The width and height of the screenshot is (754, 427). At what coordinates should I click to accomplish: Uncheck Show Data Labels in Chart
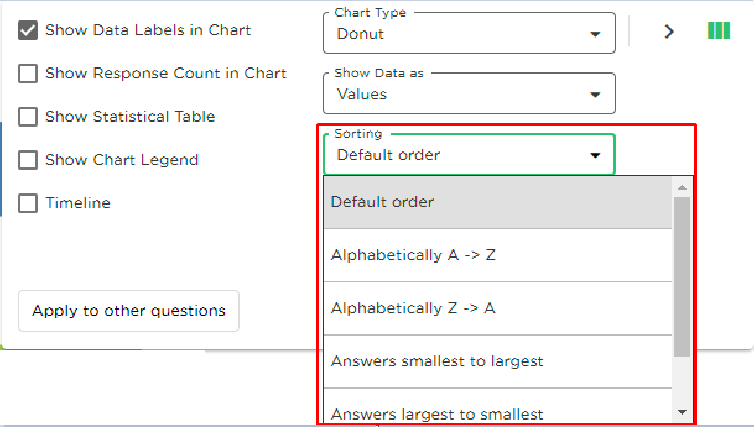(28, 30)
